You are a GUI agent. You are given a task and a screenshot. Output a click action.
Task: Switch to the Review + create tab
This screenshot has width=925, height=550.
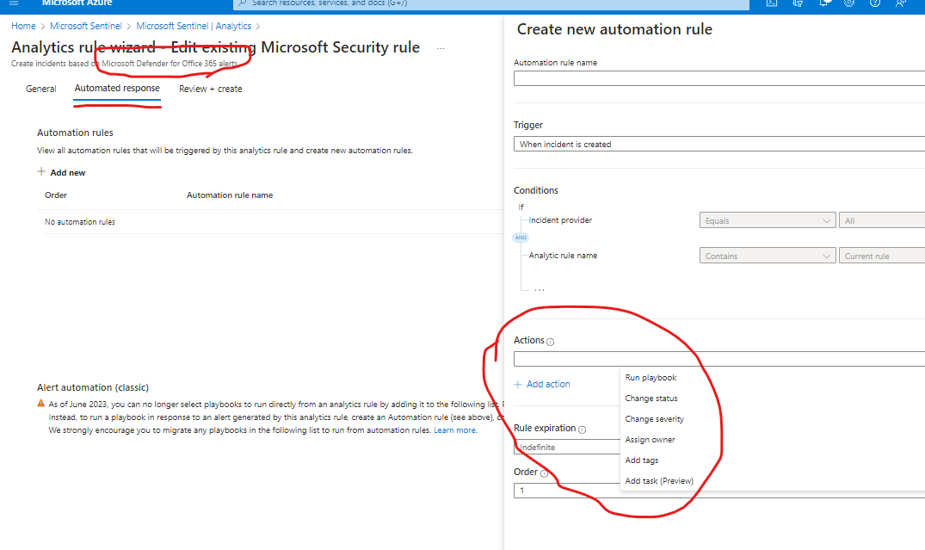211,89
